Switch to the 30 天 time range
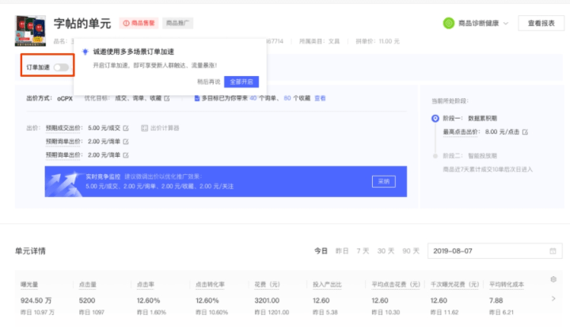 386,251
